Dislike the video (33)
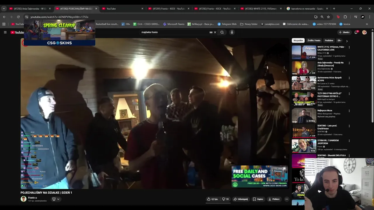Viewport: 374px width, 210px height. tap(225, 199)
